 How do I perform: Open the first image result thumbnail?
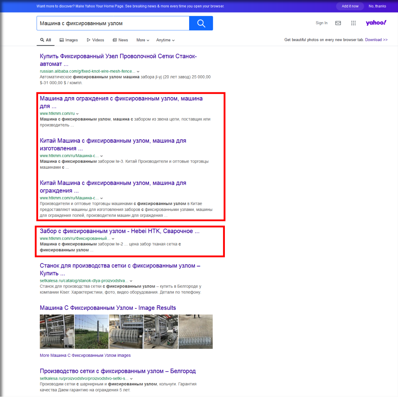coord(57,332)
